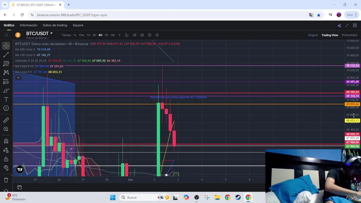Viewport: 361px width, 203px height.
Task: Open the Datos de trading tab
Action: tap(55, 25)
